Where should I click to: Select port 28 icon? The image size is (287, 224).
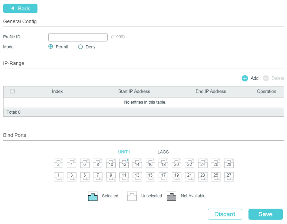[x=229, y=163]
